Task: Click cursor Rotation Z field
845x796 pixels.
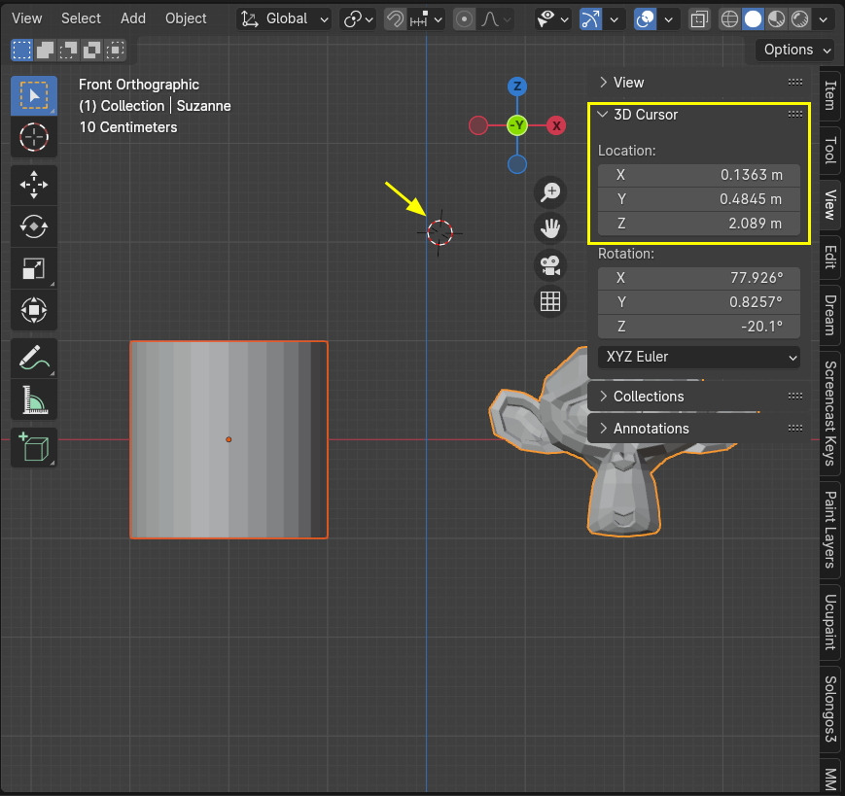Action: click(x=699, y=327)
